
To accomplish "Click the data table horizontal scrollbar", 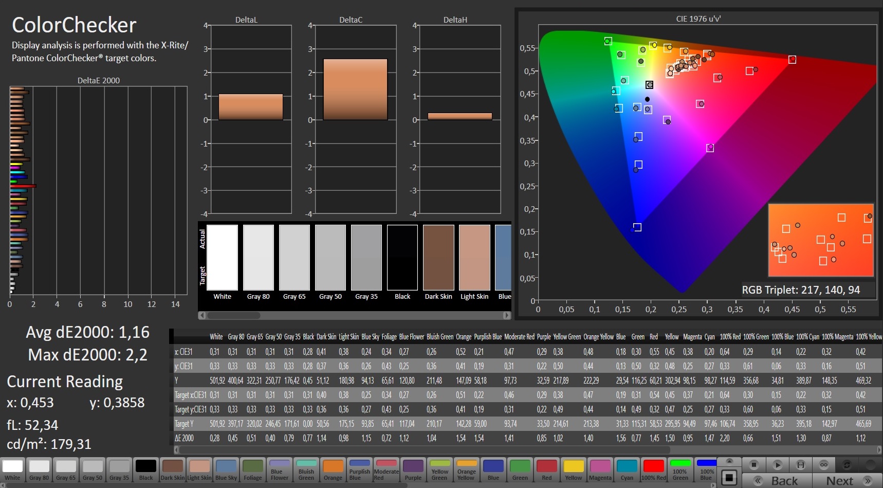I will point(421,450).
